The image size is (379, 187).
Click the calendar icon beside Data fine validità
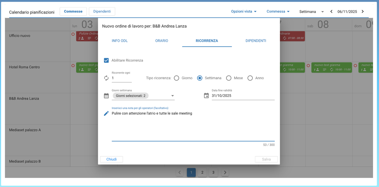[206, 96]
